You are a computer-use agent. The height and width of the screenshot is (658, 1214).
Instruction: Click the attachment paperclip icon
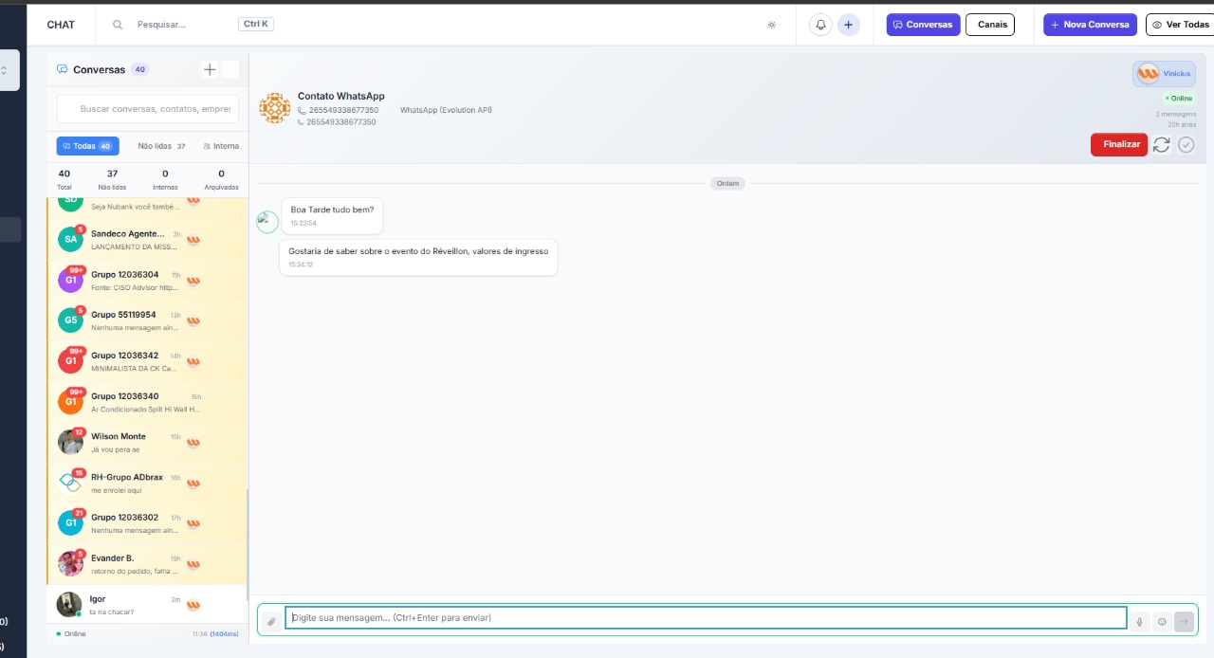[x=271, y=621]
